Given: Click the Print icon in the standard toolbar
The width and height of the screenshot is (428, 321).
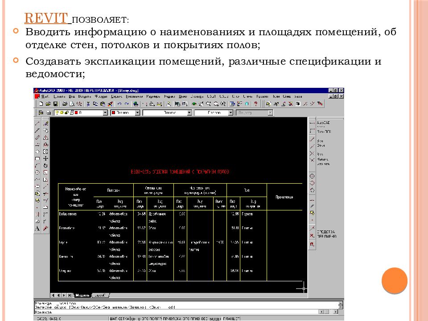Looking at the screenshot, I should click(65, 104).
